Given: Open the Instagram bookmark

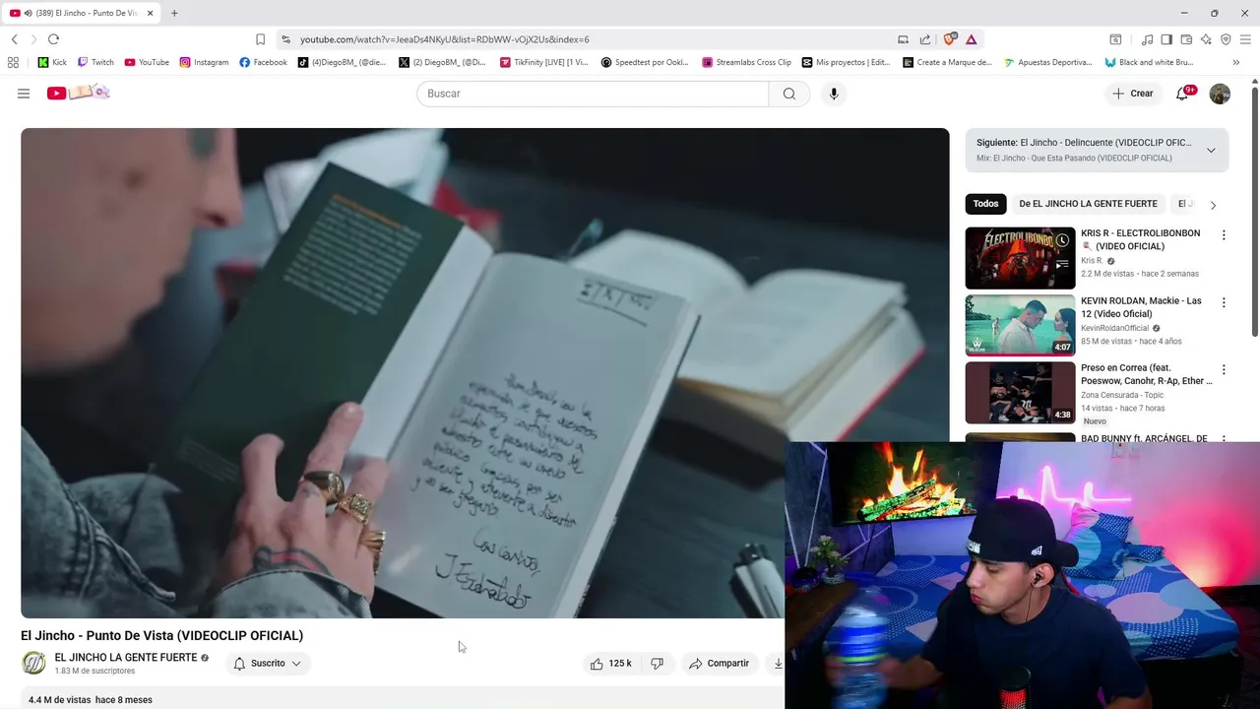Looking at the screenshot, I should coord(204,62).
